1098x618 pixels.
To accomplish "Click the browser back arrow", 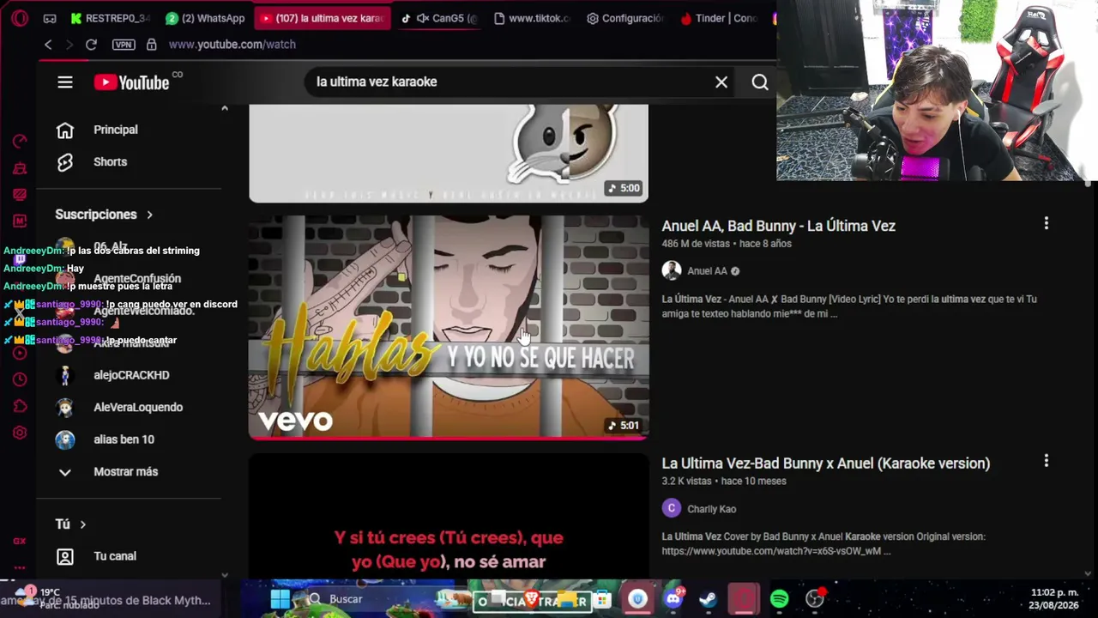I will pos(48,45).
